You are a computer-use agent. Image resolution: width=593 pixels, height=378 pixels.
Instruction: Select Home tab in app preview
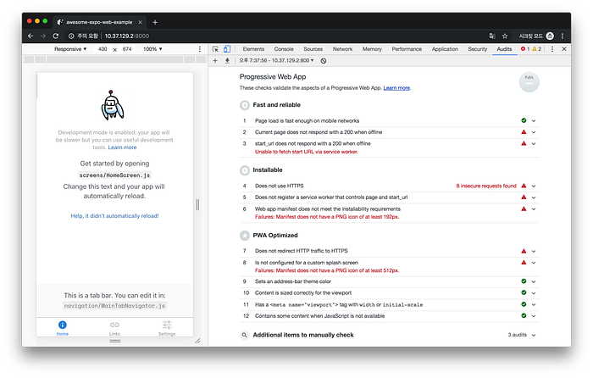tap(63, 328)
